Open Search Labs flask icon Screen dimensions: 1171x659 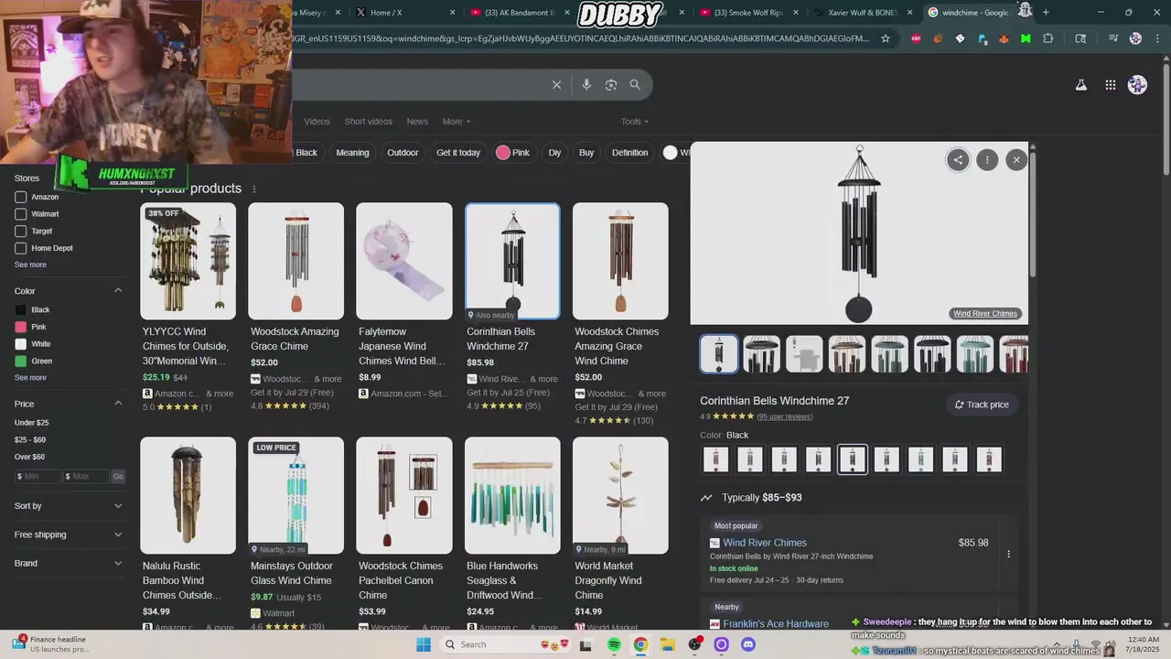[x=1080, y=85]
